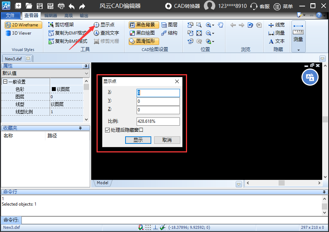Screen dimensions: 329x232
Task: Copy drawing as BMP format
Action: point(68,41)
